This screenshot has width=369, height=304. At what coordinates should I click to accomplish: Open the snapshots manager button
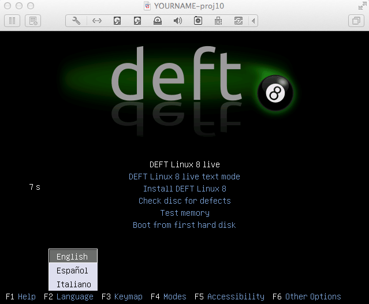click(x=33, y=21)
